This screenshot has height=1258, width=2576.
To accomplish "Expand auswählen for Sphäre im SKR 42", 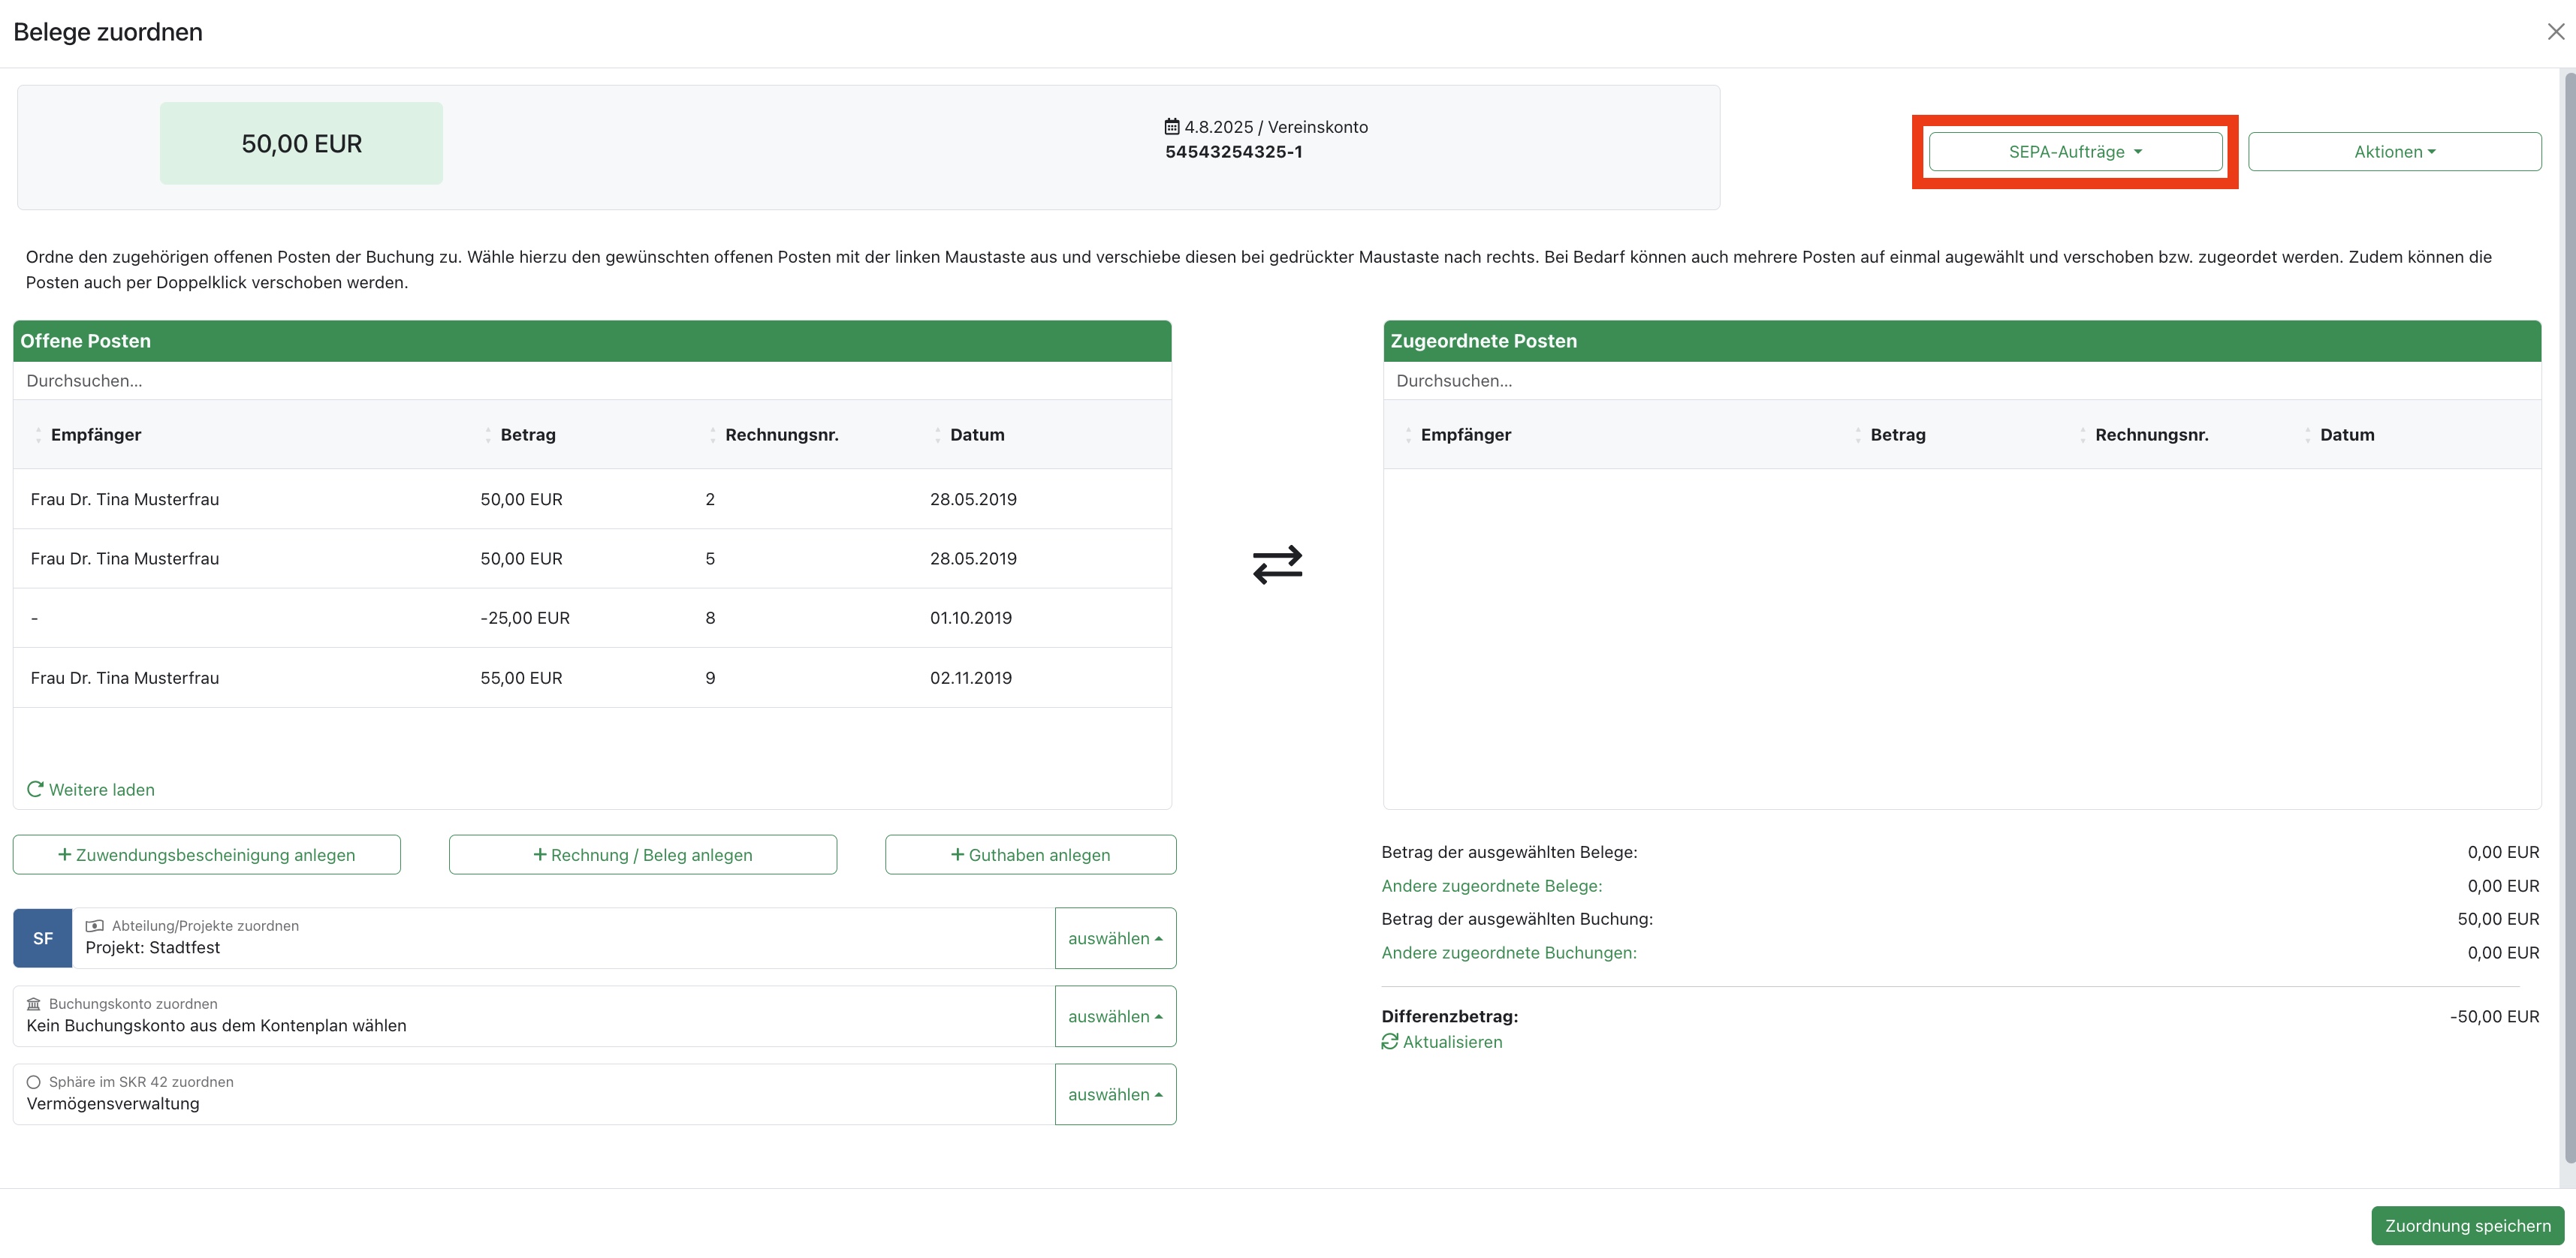I will [1114, 1094].
